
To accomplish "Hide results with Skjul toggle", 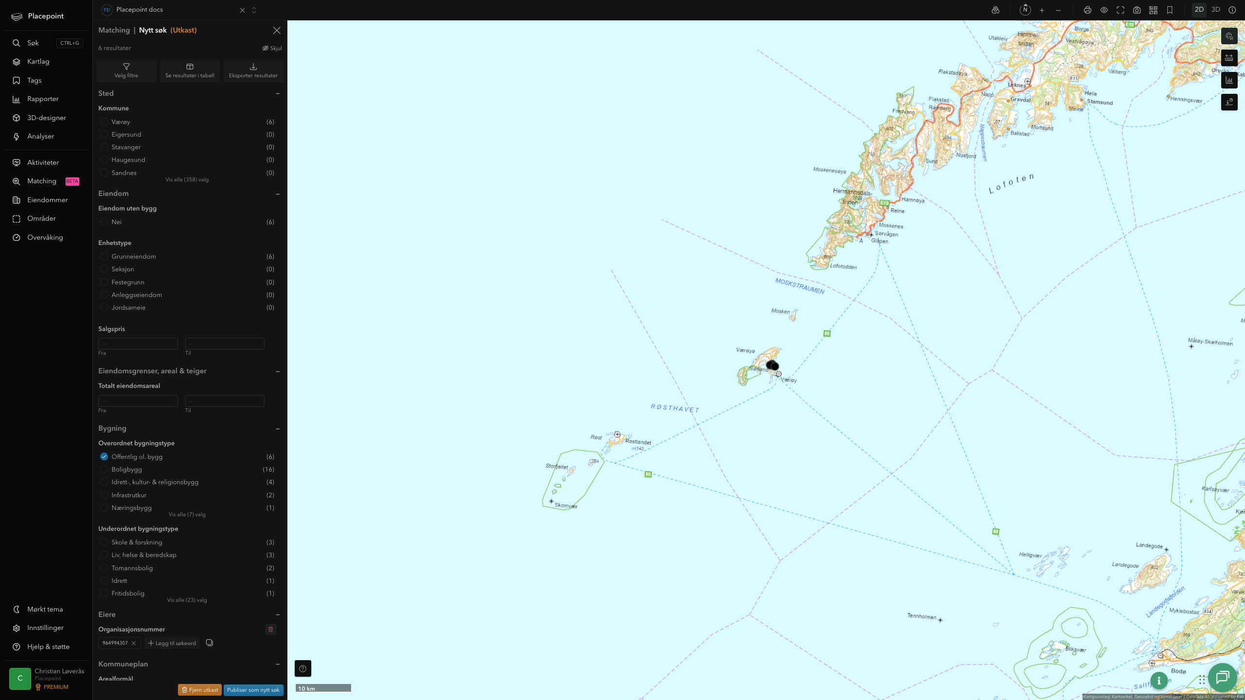I will coord(272,48).
